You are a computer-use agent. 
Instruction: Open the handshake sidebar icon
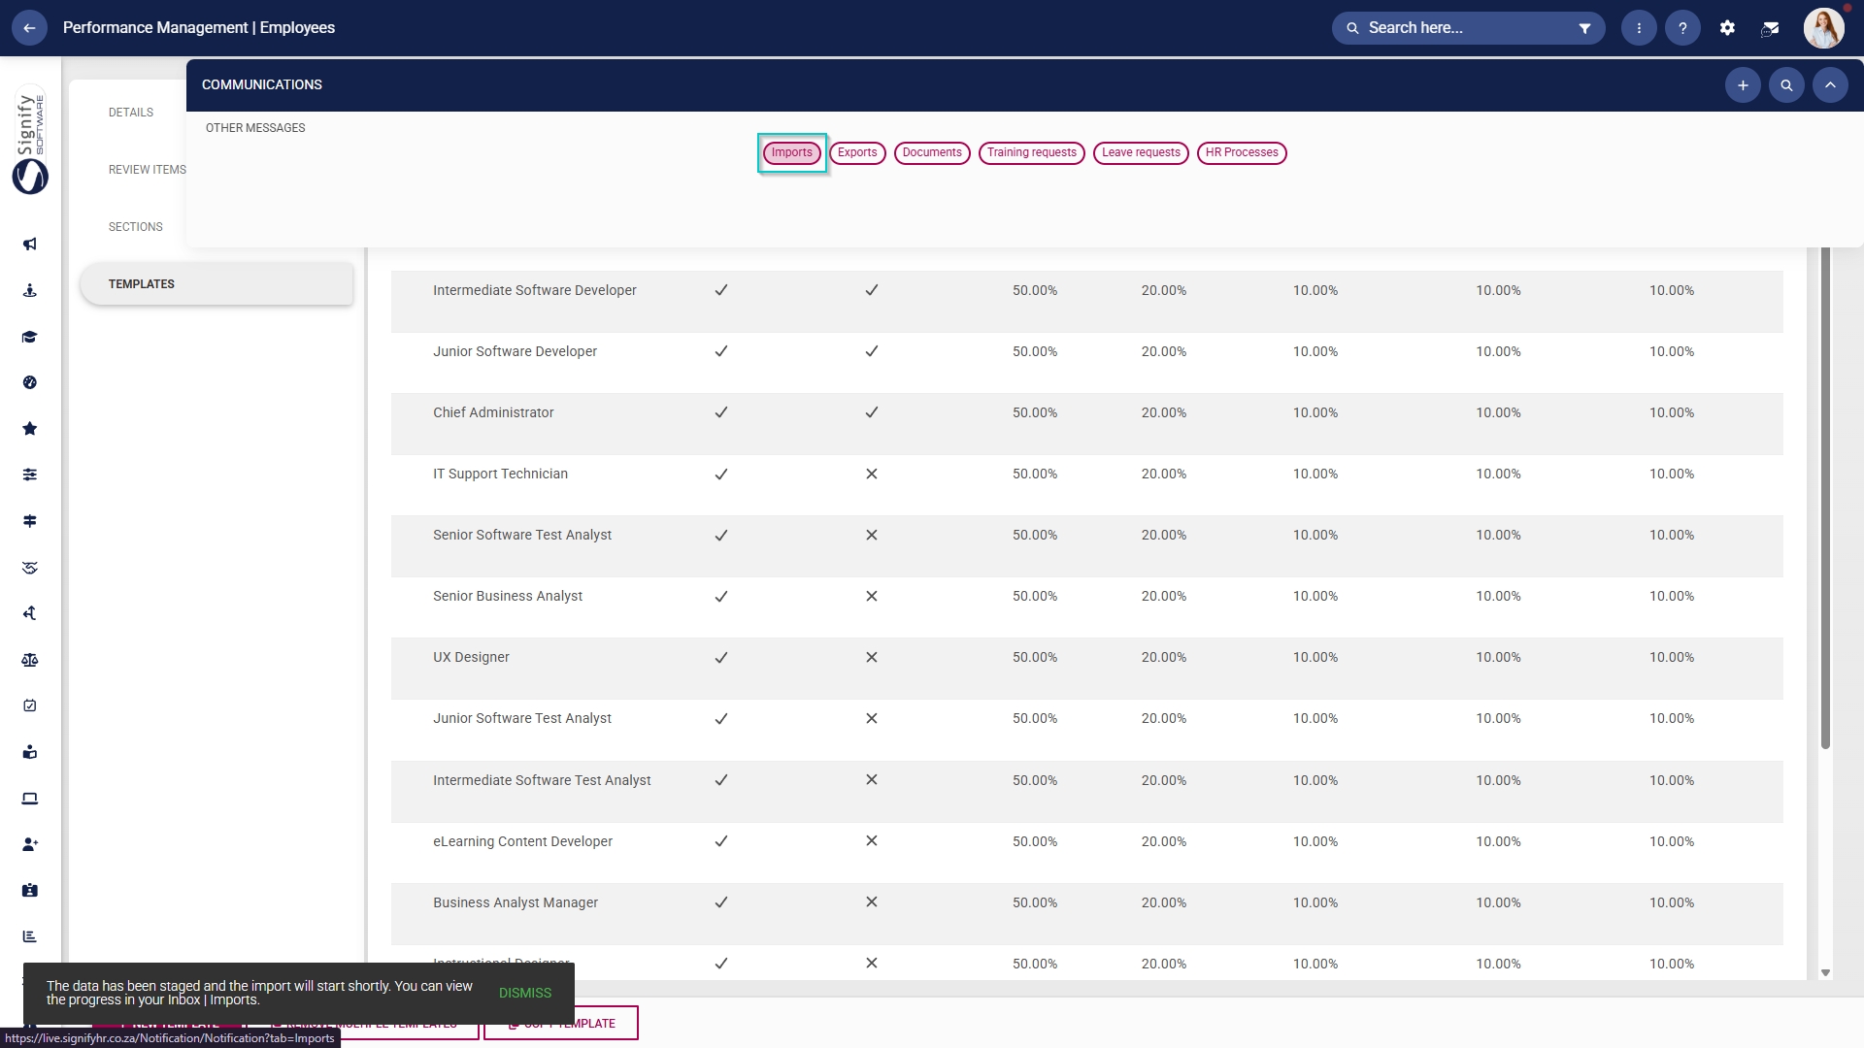pos(30,568)
